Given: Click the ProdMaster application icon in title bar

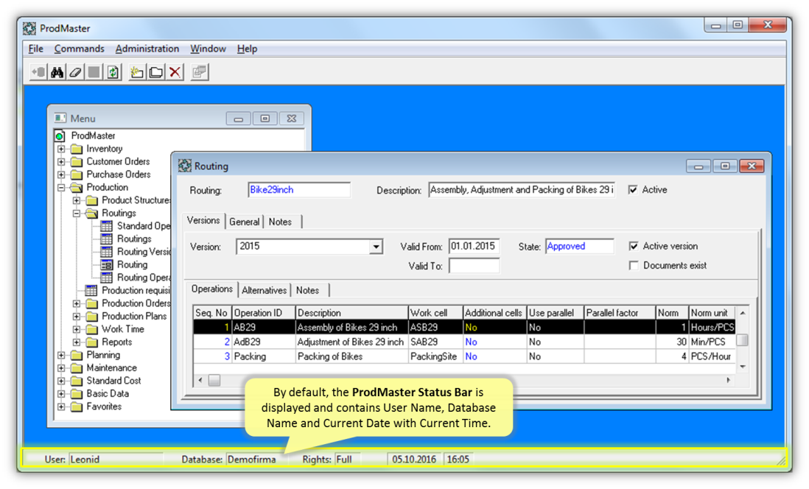Looking at the screenshot, I should [x=29, y=29].
